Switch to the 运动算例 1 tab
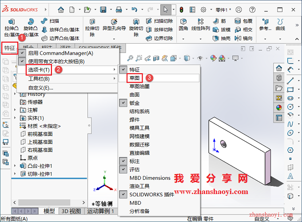302x222 pixels. tap(100, 211)
